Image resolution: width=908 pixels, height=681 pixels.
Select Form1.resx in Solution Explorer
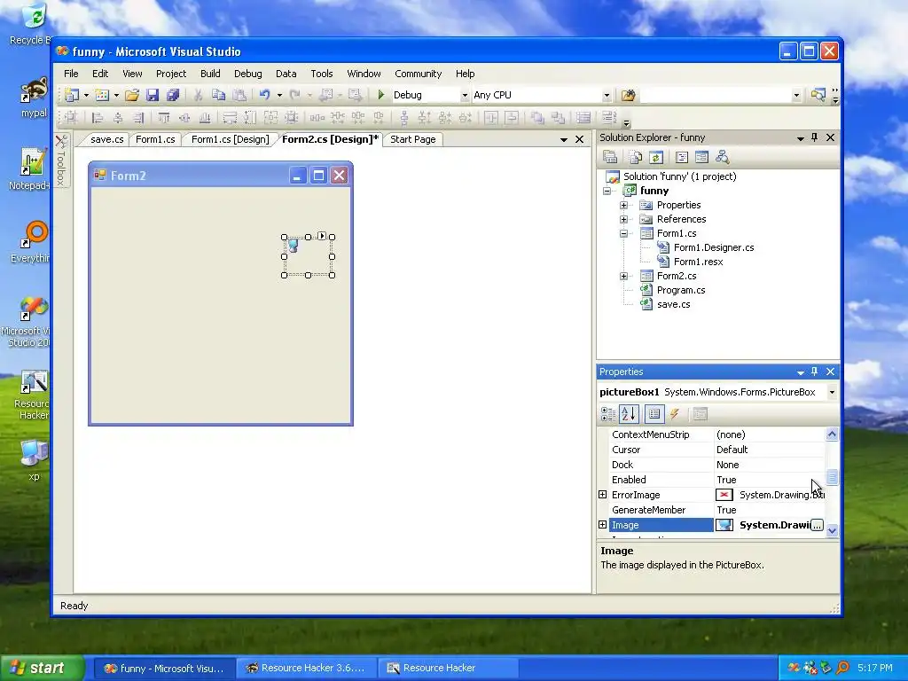point(698,262)
